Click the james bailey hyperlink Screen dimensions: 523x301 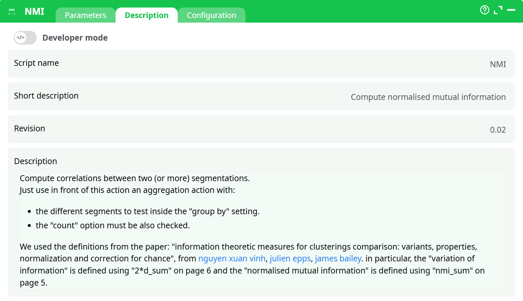pos(338,259)
